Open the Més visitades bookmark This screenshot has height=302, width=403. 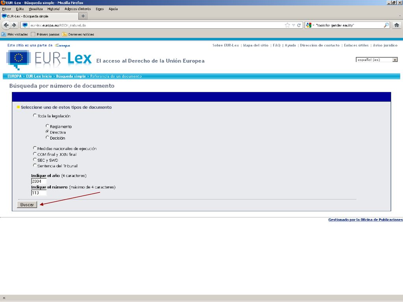[15, 35]
